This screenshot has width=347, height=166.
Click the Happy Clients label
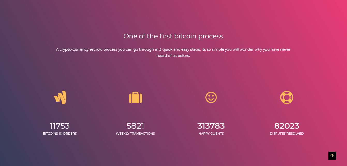coord(211,134)
